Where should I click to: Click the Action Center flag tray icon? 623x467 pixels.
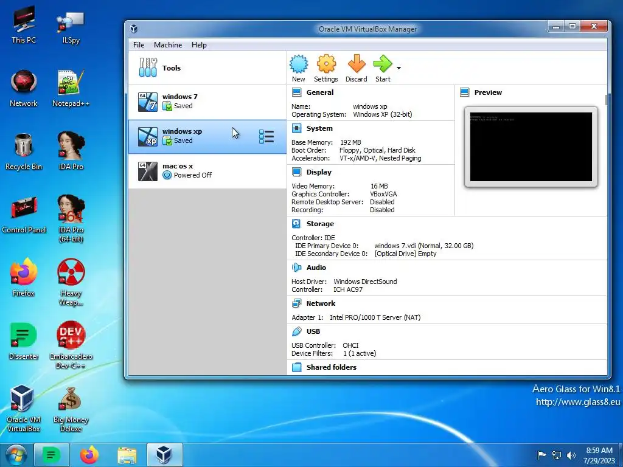(541, 455)
